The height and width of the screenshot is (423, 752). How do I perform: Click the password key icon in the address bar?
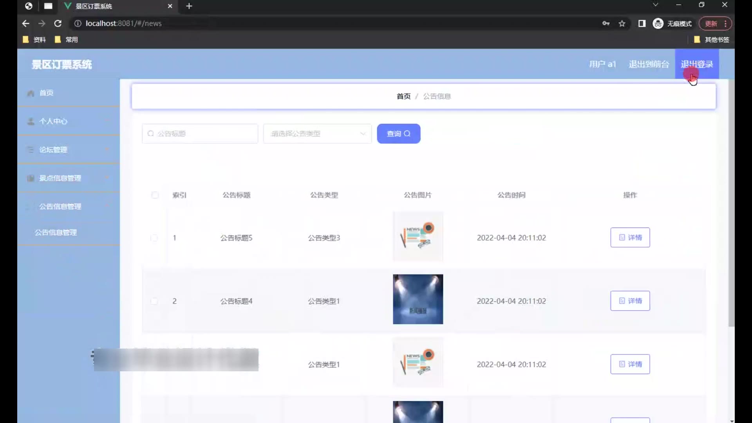606,23
